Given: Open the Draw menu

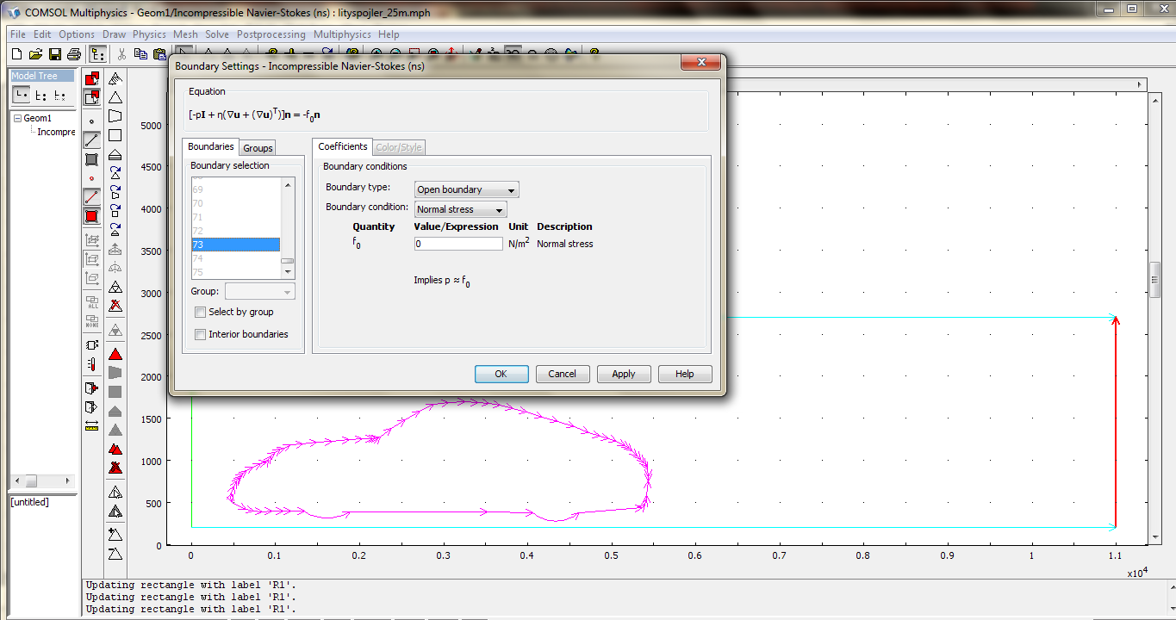Looking at the screenshot, I should [114, 34].
